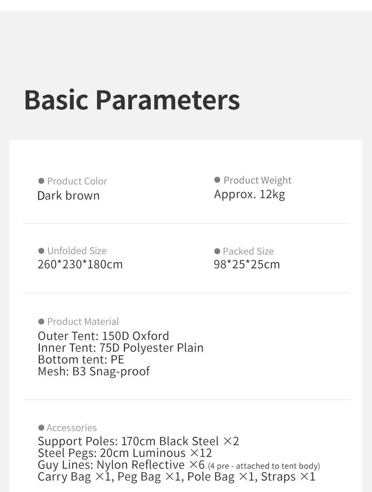The width and height of the screenshot is (372, 492).
Task: Click the Dark brown color value
Action: (68, 196)
